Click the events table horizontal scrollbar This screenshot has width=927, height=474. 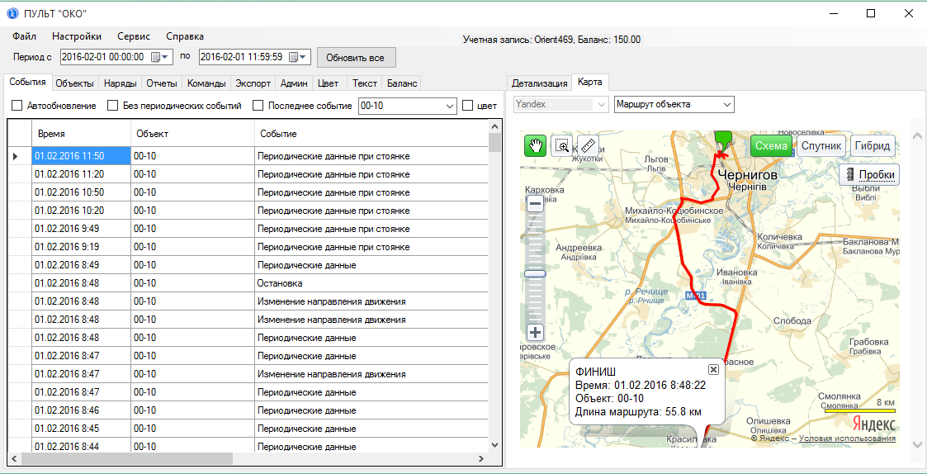(128, 458)
